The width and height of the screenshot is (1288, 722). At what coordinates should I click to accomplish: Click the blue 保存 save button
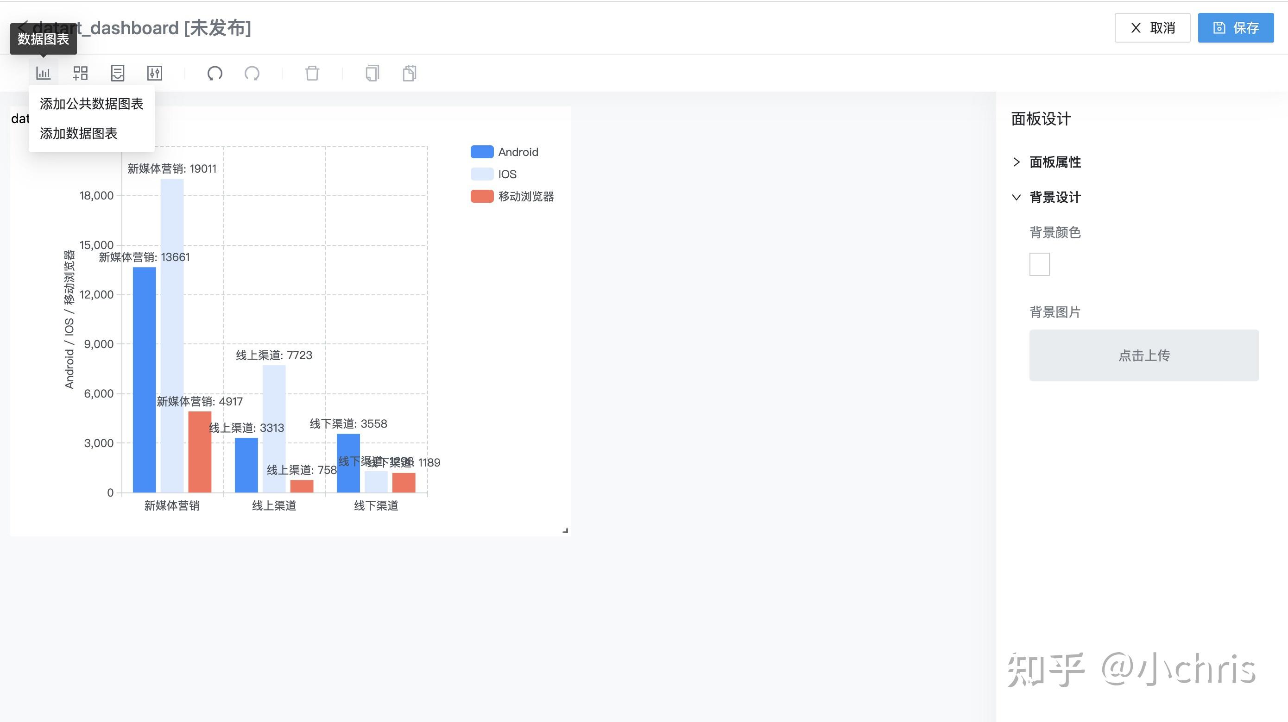coord(1236,28)
